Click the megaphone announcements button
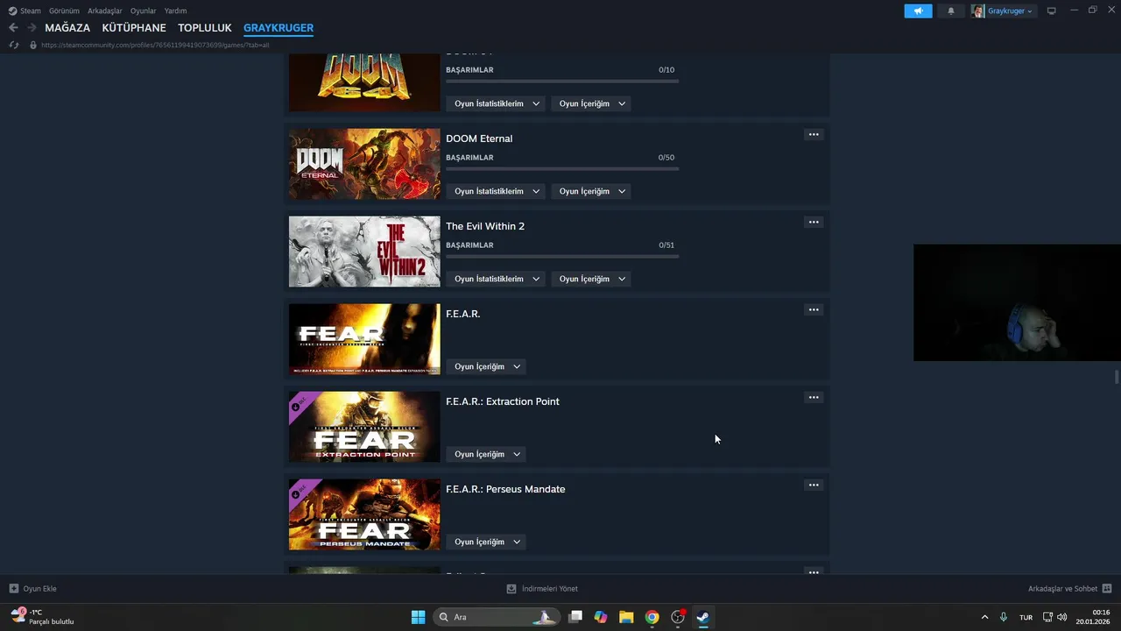The height and width of the screenshot is (631, 1121). 918,11
